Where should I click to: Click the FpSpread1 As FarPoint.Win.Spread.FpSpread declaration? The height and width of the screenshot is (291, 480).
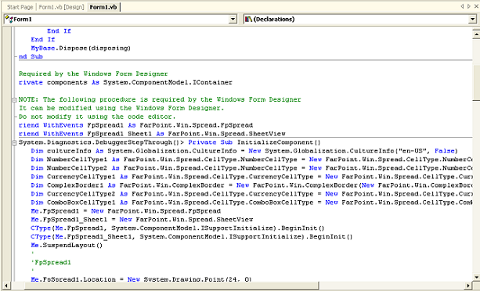pos(136,125)
